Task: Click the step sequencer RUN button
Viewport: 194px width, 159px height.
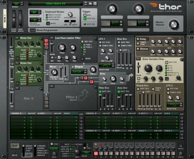Action: (x=15, y=146)
